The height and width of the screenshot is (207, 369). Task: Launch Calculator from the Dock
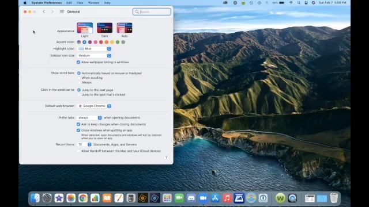click(x=131, y=198)
